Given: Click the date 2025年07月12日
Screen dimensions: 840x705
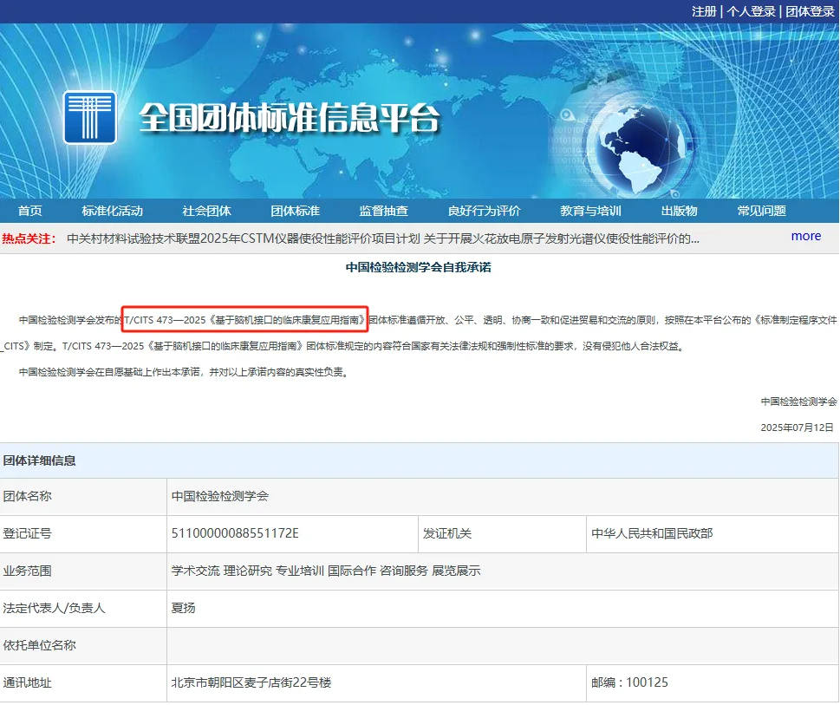Looking at the screenshot, I should (798, 428).
